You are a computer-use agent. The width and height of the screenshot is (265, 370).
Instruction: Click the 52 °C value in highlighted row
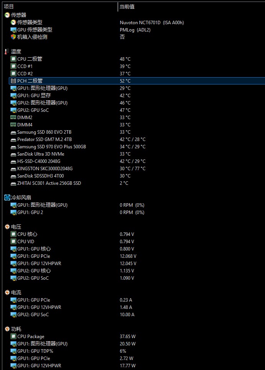[x=125, y=81]
